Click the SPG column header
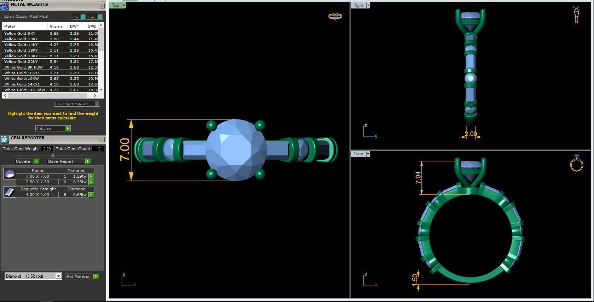The width and height of the screenshot is (594, 302). tap(92, 26)
